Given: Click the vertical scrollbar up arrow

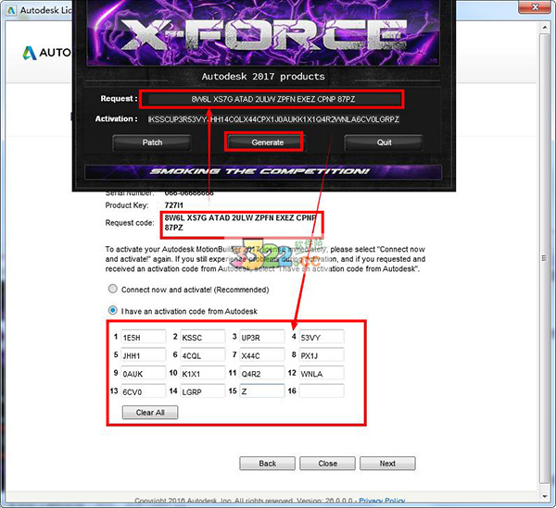Looking at the screenshot, I should click(x=545, y=27).
